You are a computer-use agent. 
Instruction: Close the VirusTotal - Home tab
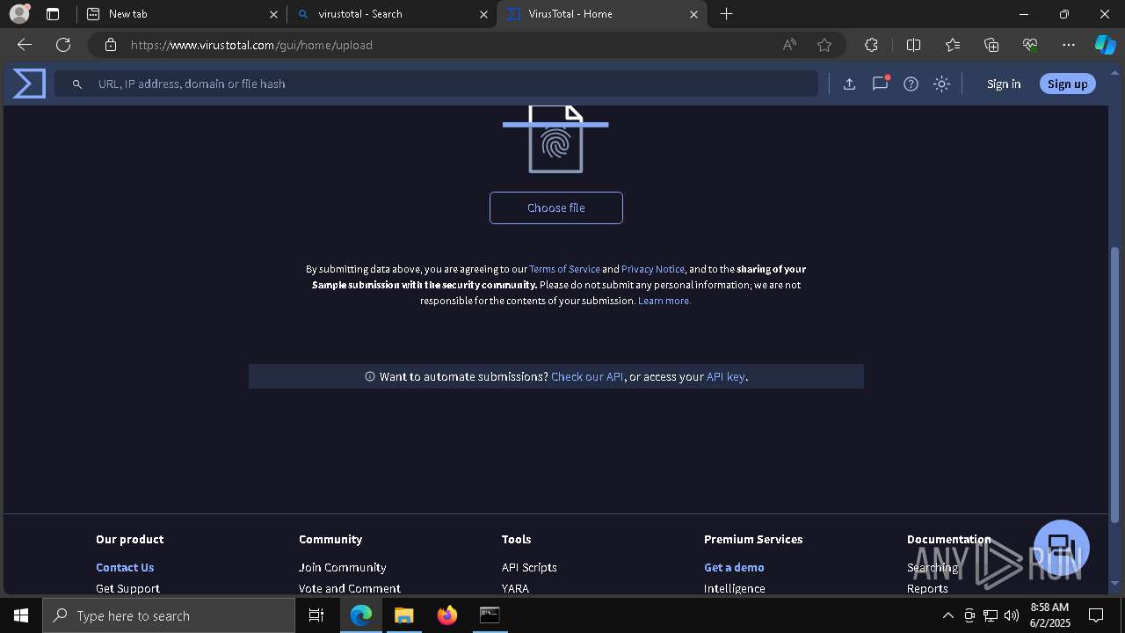[693, 14]
